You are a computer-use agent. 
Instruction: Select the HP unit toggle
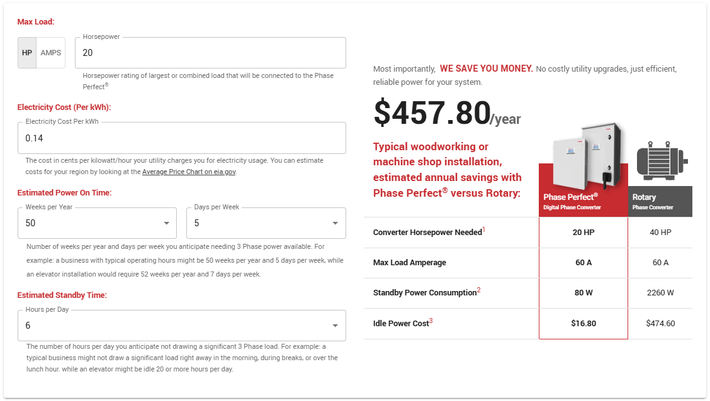coord(27,53)
